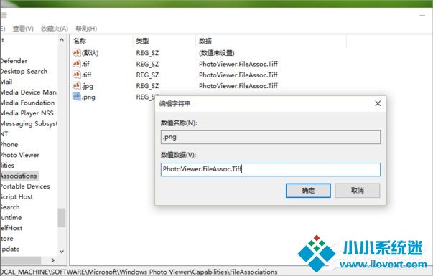
Task: Click the 数据 column header
Action: pyautogui.click(x=205, y=41)
